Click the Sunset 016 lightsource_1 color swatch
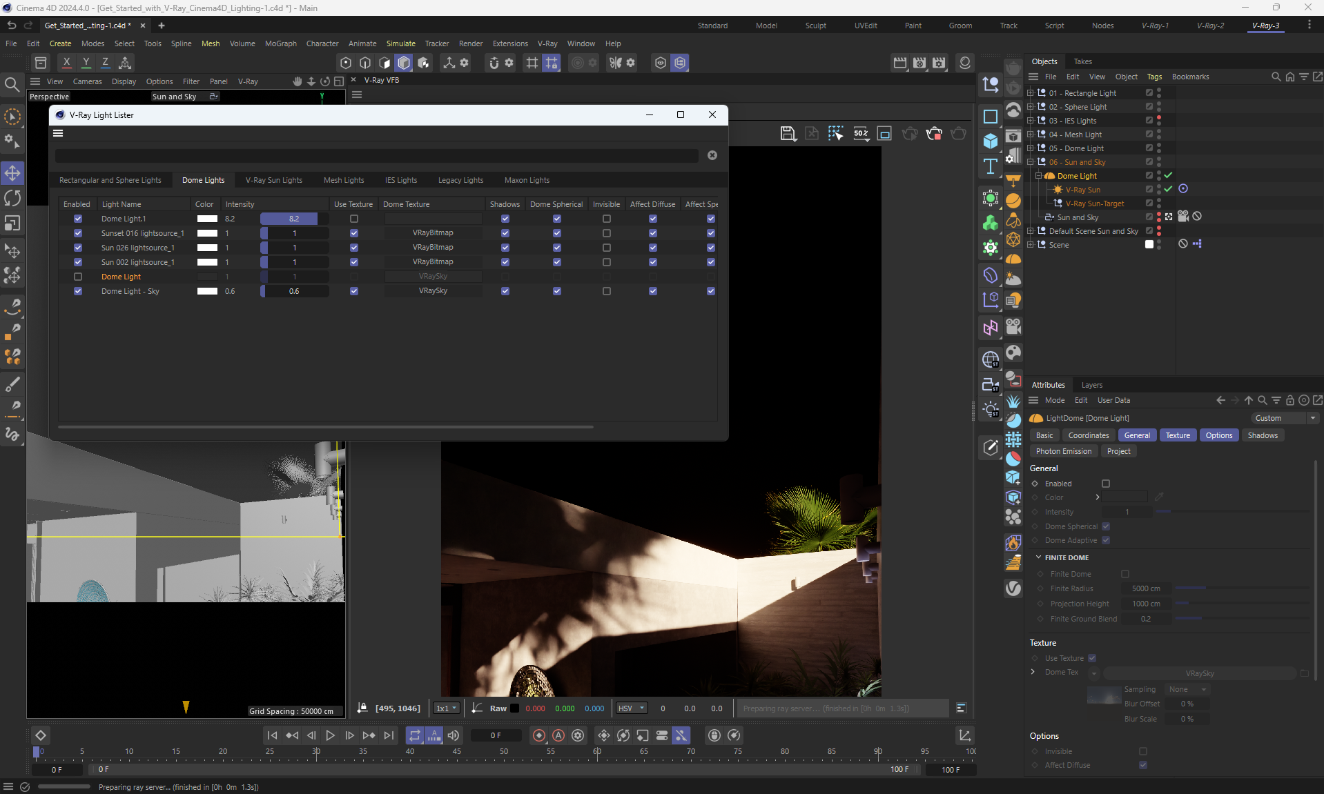 click(207, 233)
